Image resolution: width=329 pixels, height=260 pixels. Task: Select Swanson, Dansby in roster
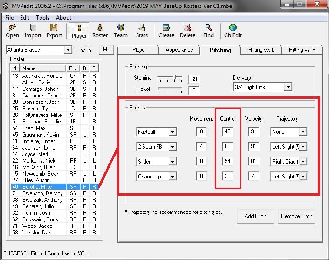(x=55, y=193)
